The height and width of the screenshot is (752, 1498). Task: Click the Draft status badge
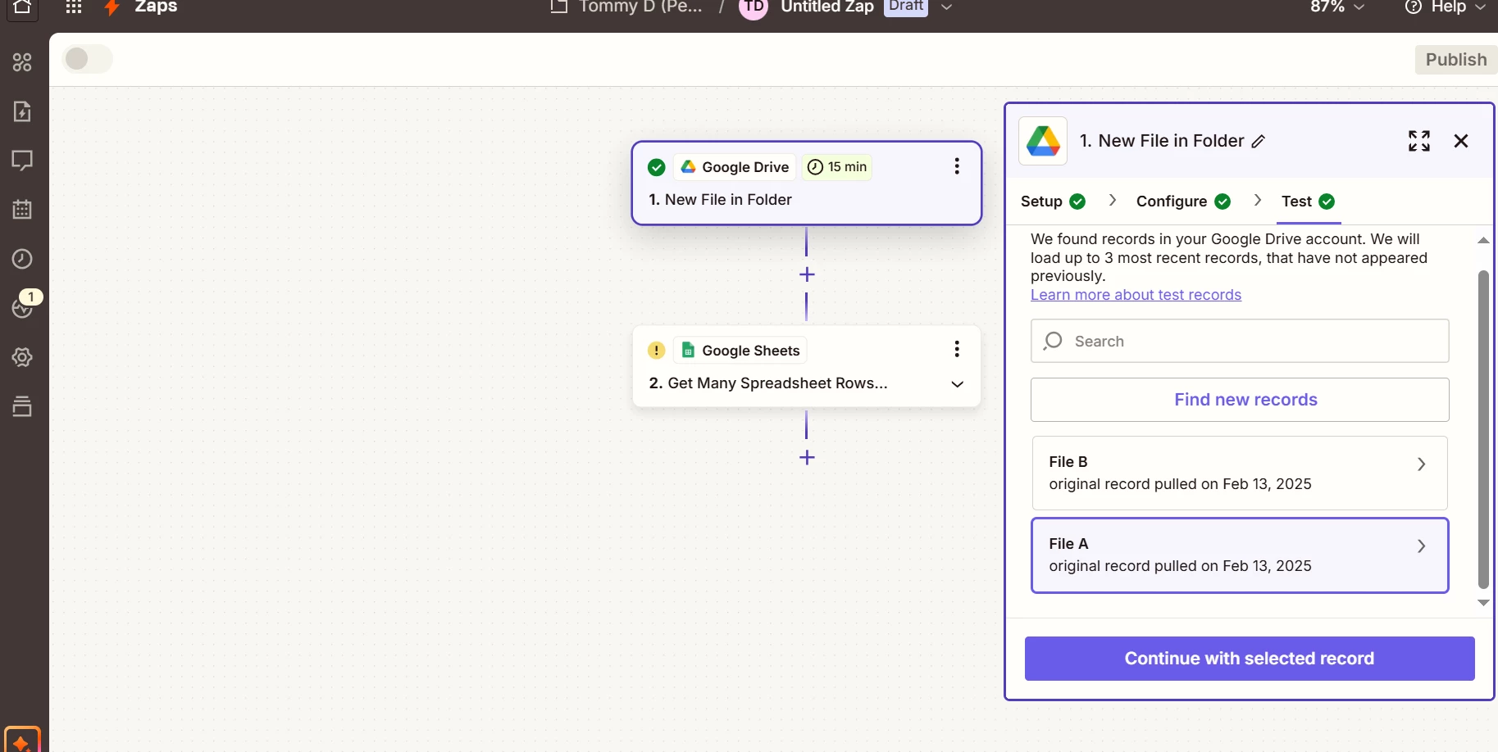pos(906,7)
